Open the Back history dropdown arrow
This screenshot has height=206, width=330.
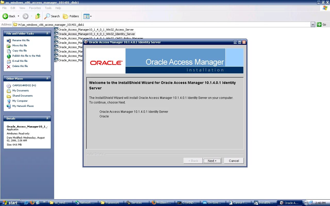click(x=18, y=16)
